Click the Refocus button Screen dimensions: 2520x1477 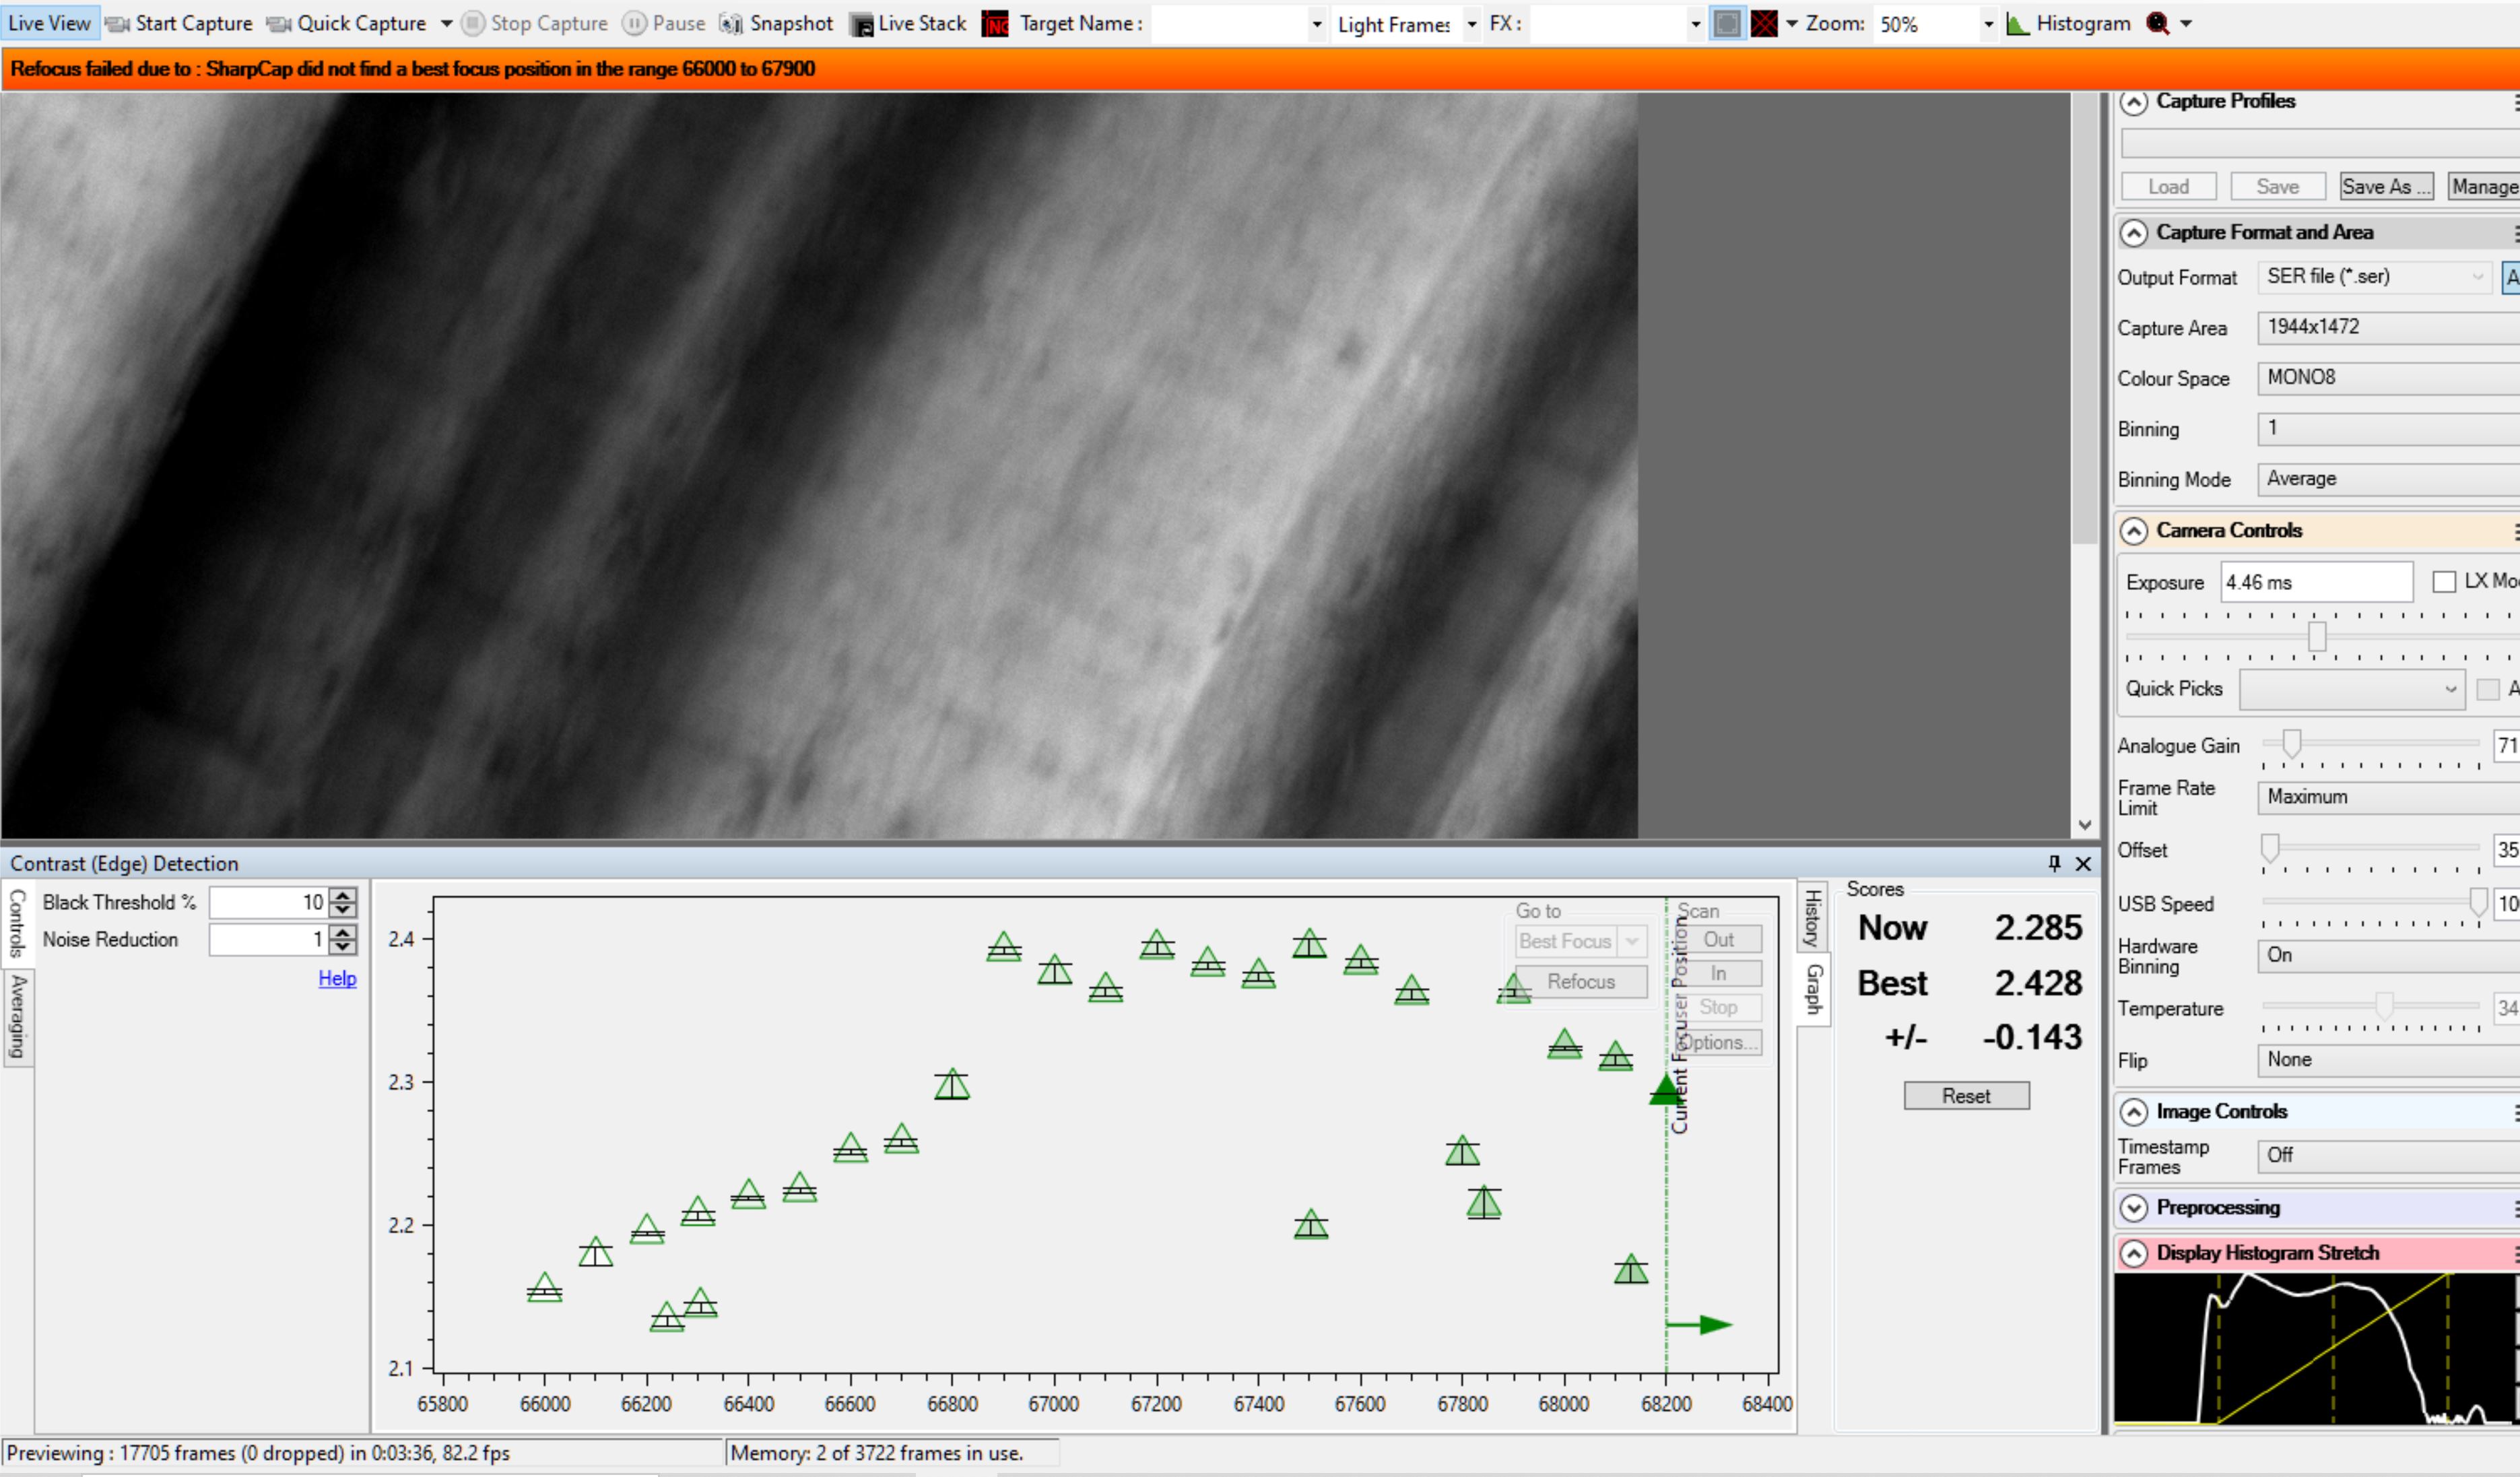pos(1580,982)
